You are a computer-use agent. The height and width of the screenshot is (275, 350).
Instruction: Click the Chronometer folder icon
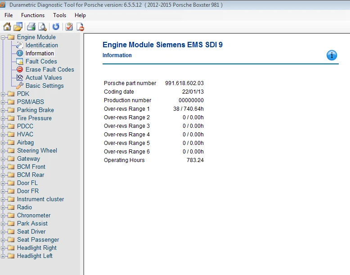coord(11,215)
